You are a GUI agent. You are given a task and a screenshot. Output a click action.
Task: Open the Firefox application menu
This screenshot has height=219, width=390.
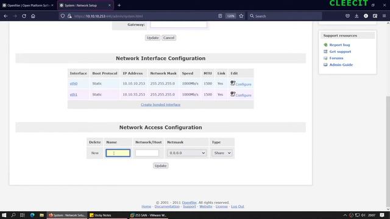[x=385, y=16]
